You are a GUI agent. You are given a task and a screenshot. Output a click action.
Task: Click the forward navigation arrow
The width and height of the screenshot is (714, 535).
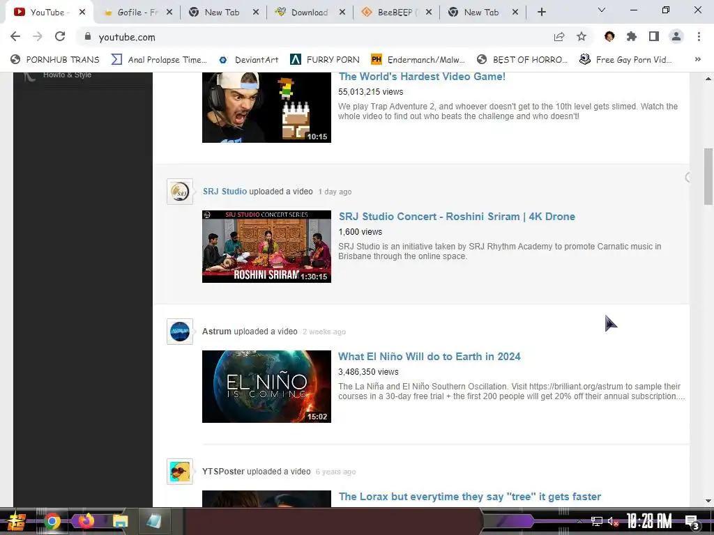(38, 36)
